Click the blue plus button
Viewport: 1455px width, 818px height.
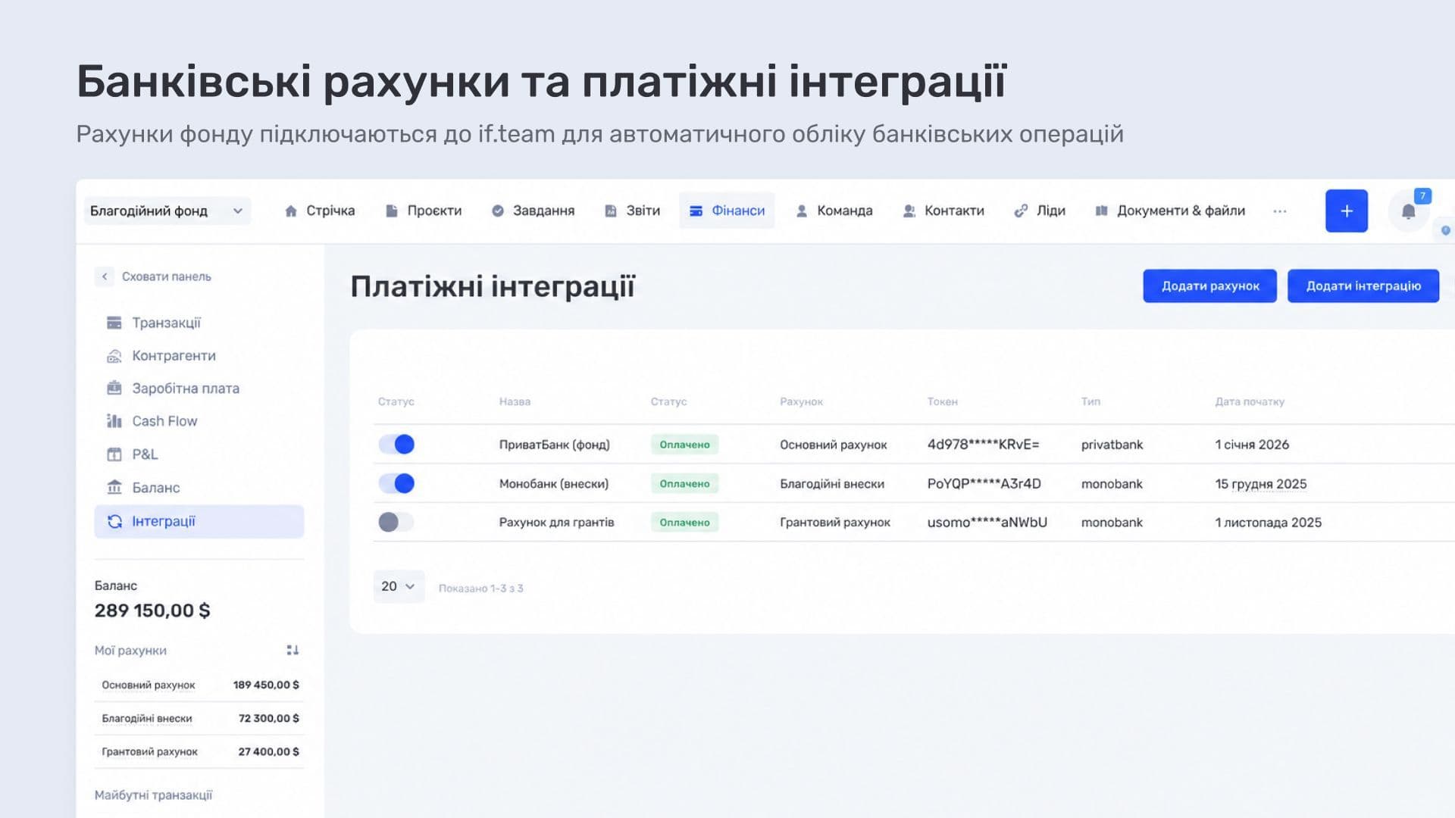pos(1347,211)
